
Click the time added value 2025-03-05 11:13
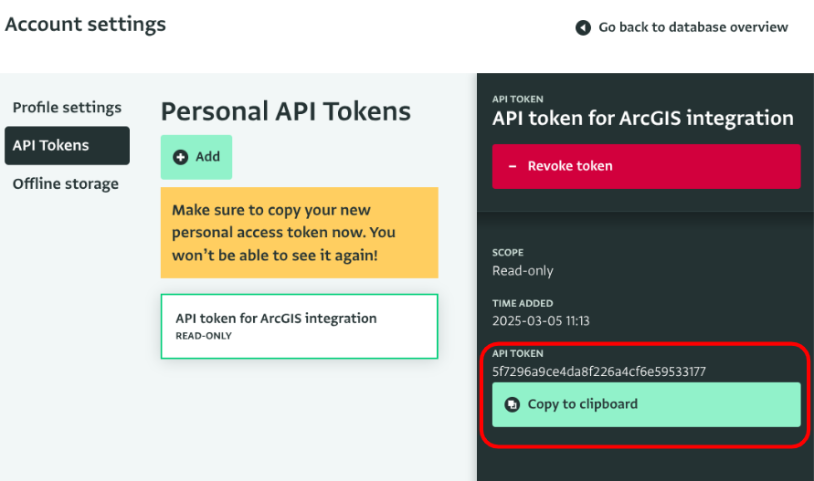pos(541,321)
